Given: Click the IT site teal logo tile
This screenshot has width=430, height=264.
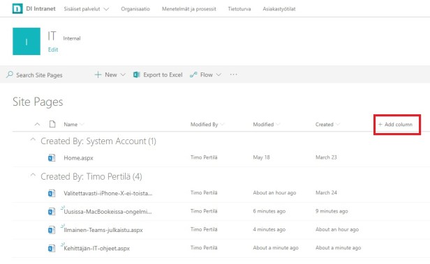Looking at the screenshot, I should pos(27,41).
